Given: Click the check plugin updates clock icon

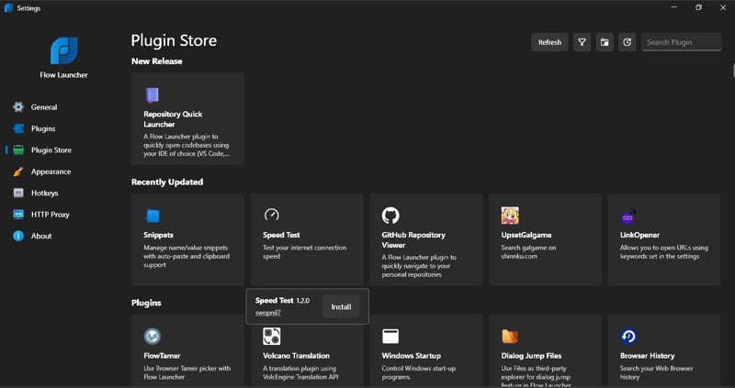Looking at the screenshot, I should coord(628,42).
